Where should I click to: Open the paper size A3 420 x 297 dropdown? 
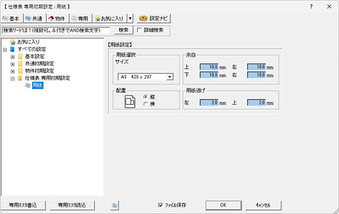146,77
